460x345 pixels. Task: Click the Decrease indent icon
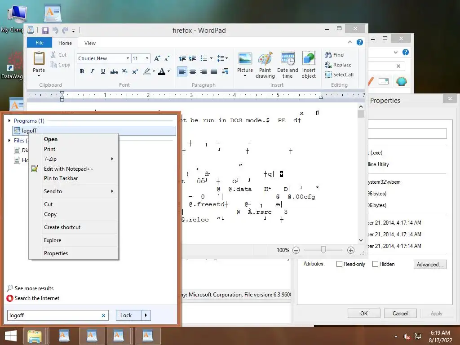[182, 58]
